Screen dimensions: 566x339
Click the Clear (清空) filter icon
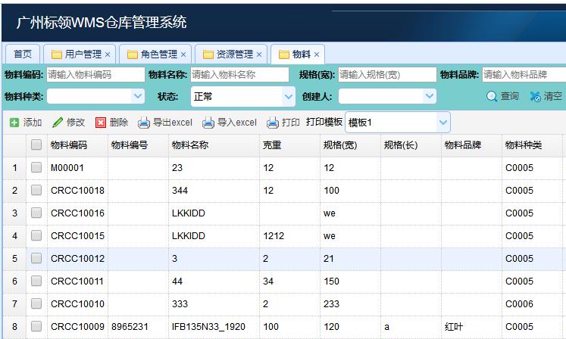click(x=536, y=97)
